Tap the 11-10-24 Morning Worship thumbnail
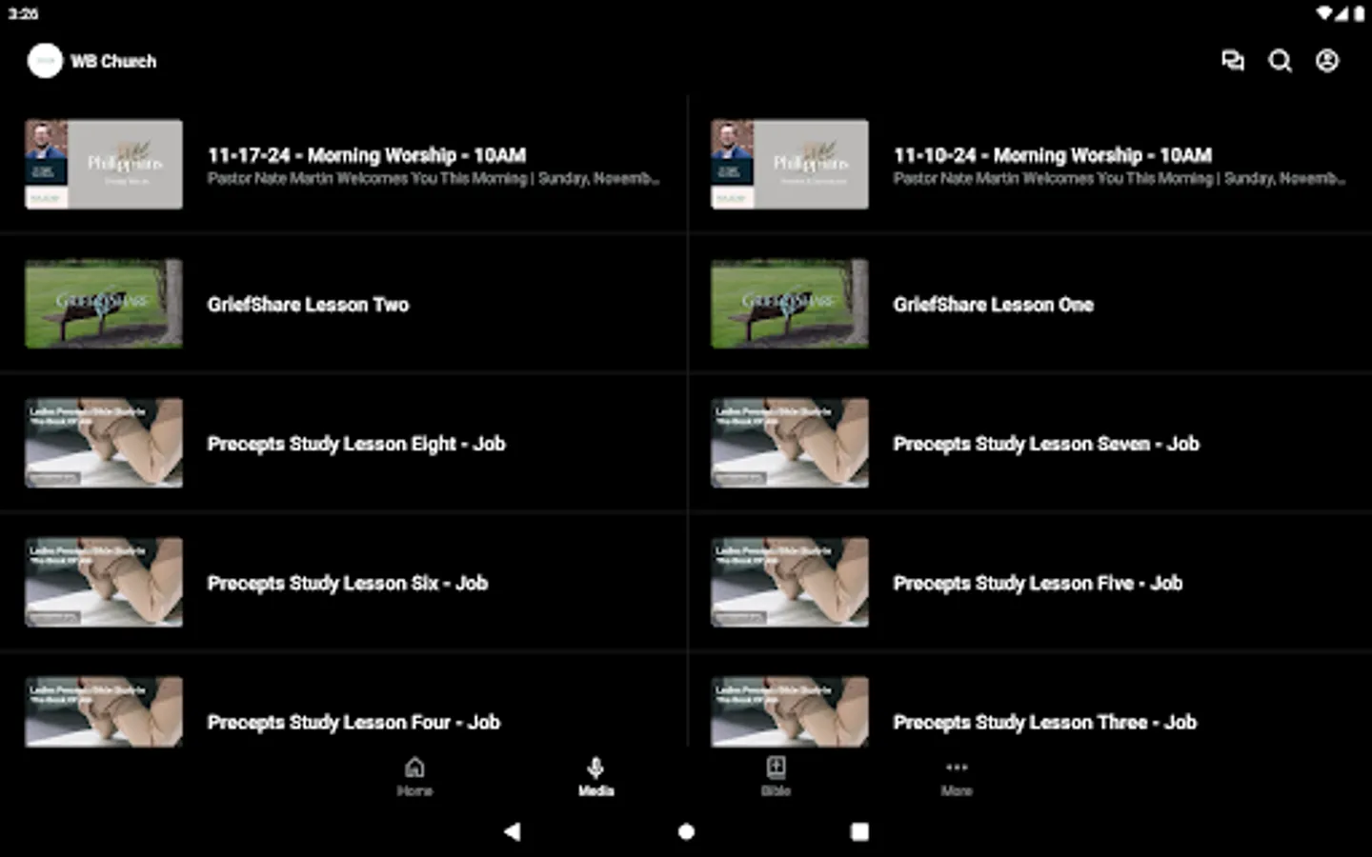The width and height of the screenshot is (1372, 857). 789,163
